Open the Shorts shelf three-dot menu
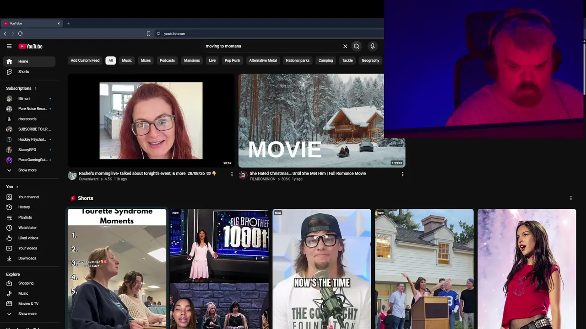This screenshot has height=329, width=586. coord(571,198)
